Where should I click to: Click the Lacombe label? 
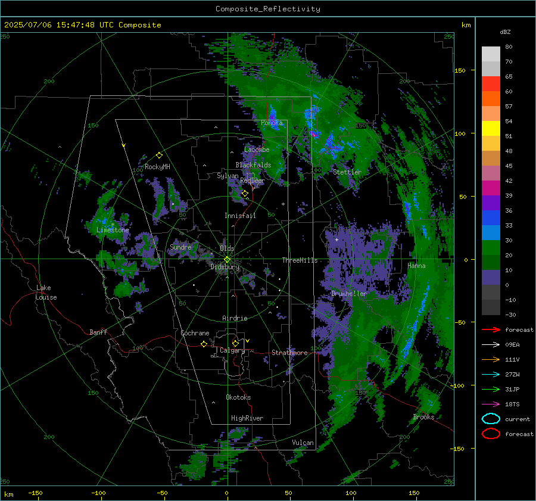[257, 150]
